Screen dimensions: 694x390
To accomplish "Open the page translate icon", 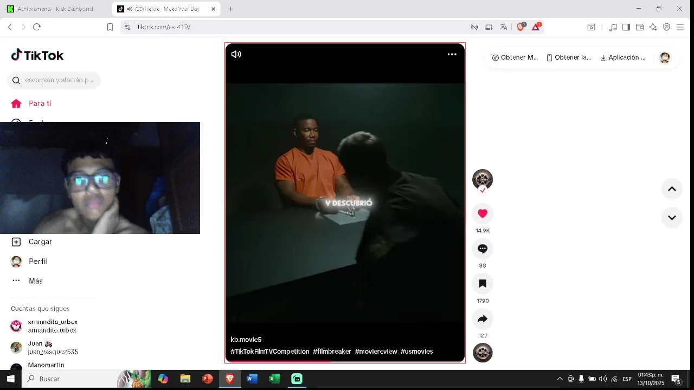I will tap(504, 27).
